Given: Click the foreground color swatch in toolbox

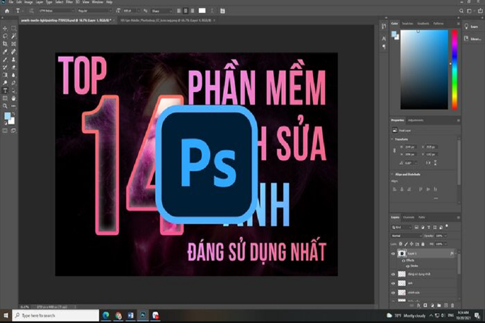Looking at the screenshot, I should (x=8, y=116).
